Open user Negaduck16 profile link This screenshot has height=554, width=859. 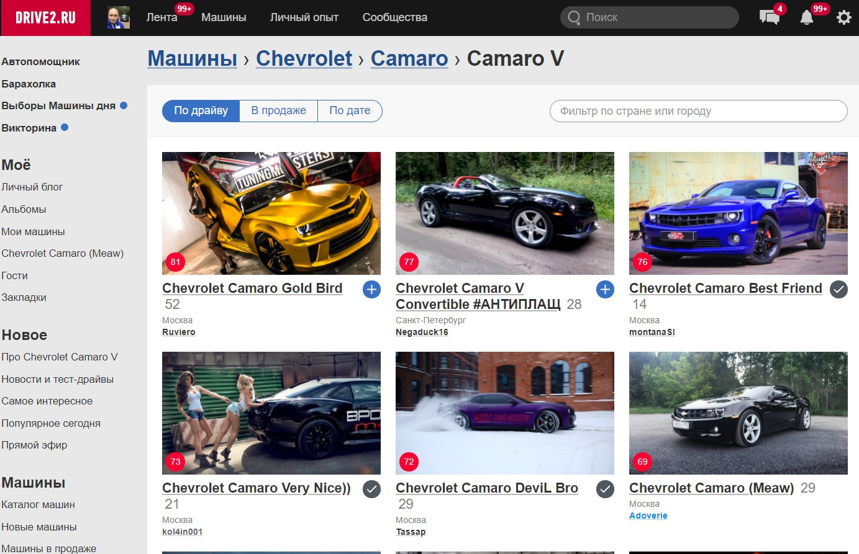coord(422,332)
